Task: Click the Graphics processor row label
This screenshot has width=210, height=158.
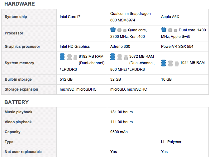Action: coord(22,47)
